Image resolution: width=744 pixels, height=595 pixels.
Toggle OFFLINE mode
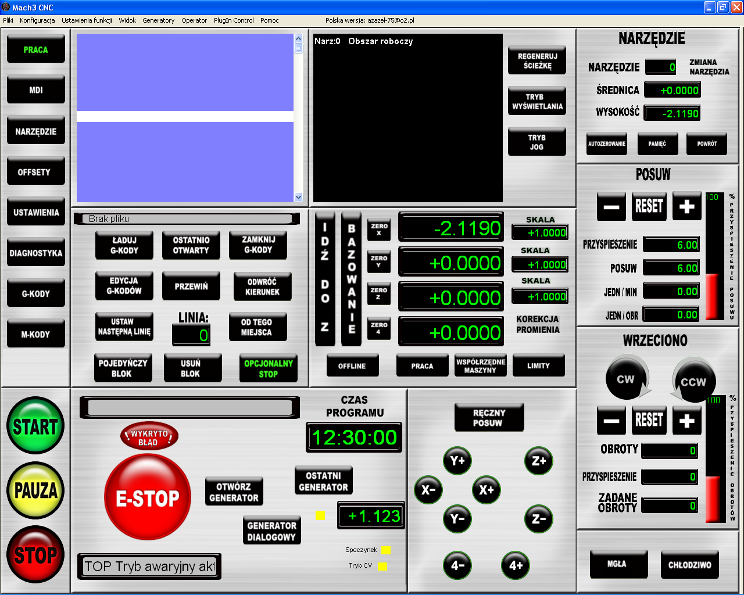click(352, 366)
